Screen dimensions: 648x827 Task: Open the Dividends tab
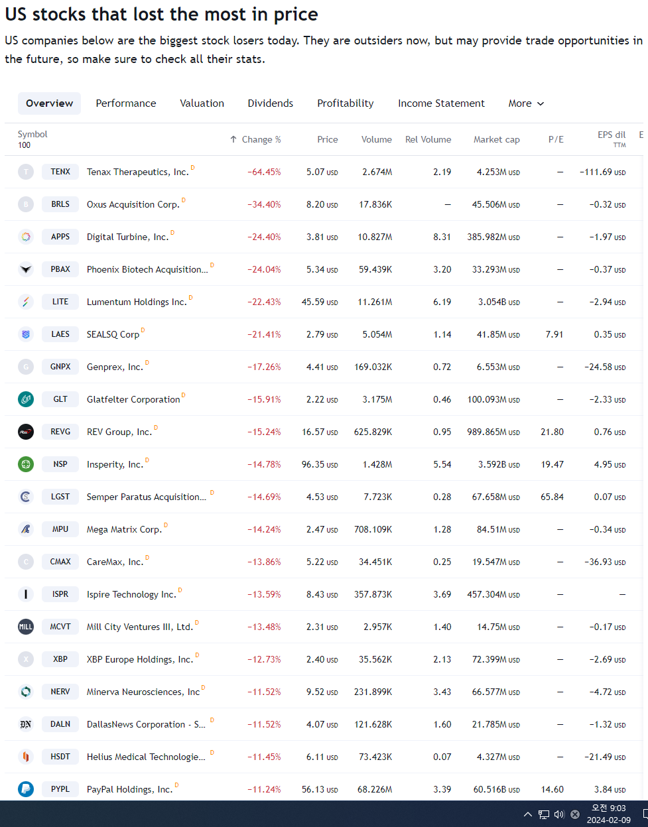click(x=271, y=103)
